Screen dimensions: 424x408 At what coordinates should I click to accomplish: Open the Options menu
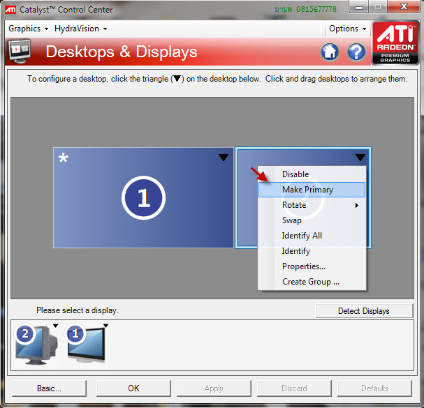click(347, 29)
